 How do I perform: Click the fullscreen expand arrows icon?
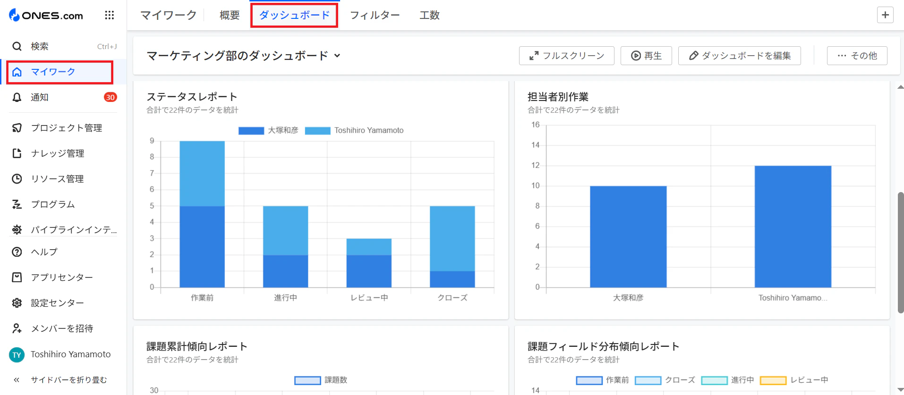point(534,56)
